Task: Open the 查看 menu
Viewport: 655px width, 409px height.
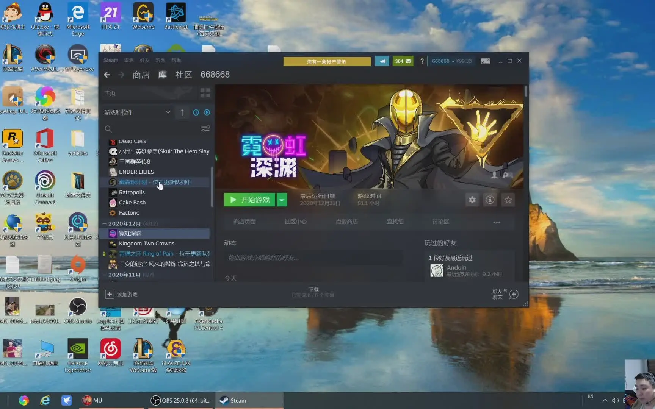Action: 129,60
